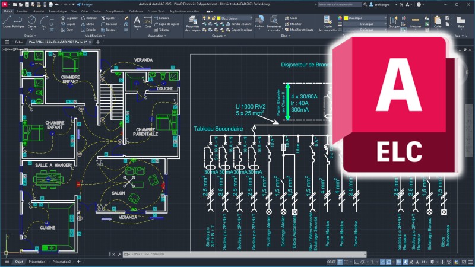The width and height of the screenshot is (475, 267).
Task: Expand the Annotation panel
Action: (157, 36)
